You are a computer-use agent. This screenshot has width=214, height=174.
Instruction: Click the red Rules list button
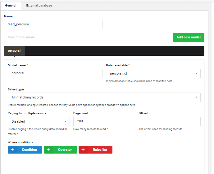coord(95,150)
